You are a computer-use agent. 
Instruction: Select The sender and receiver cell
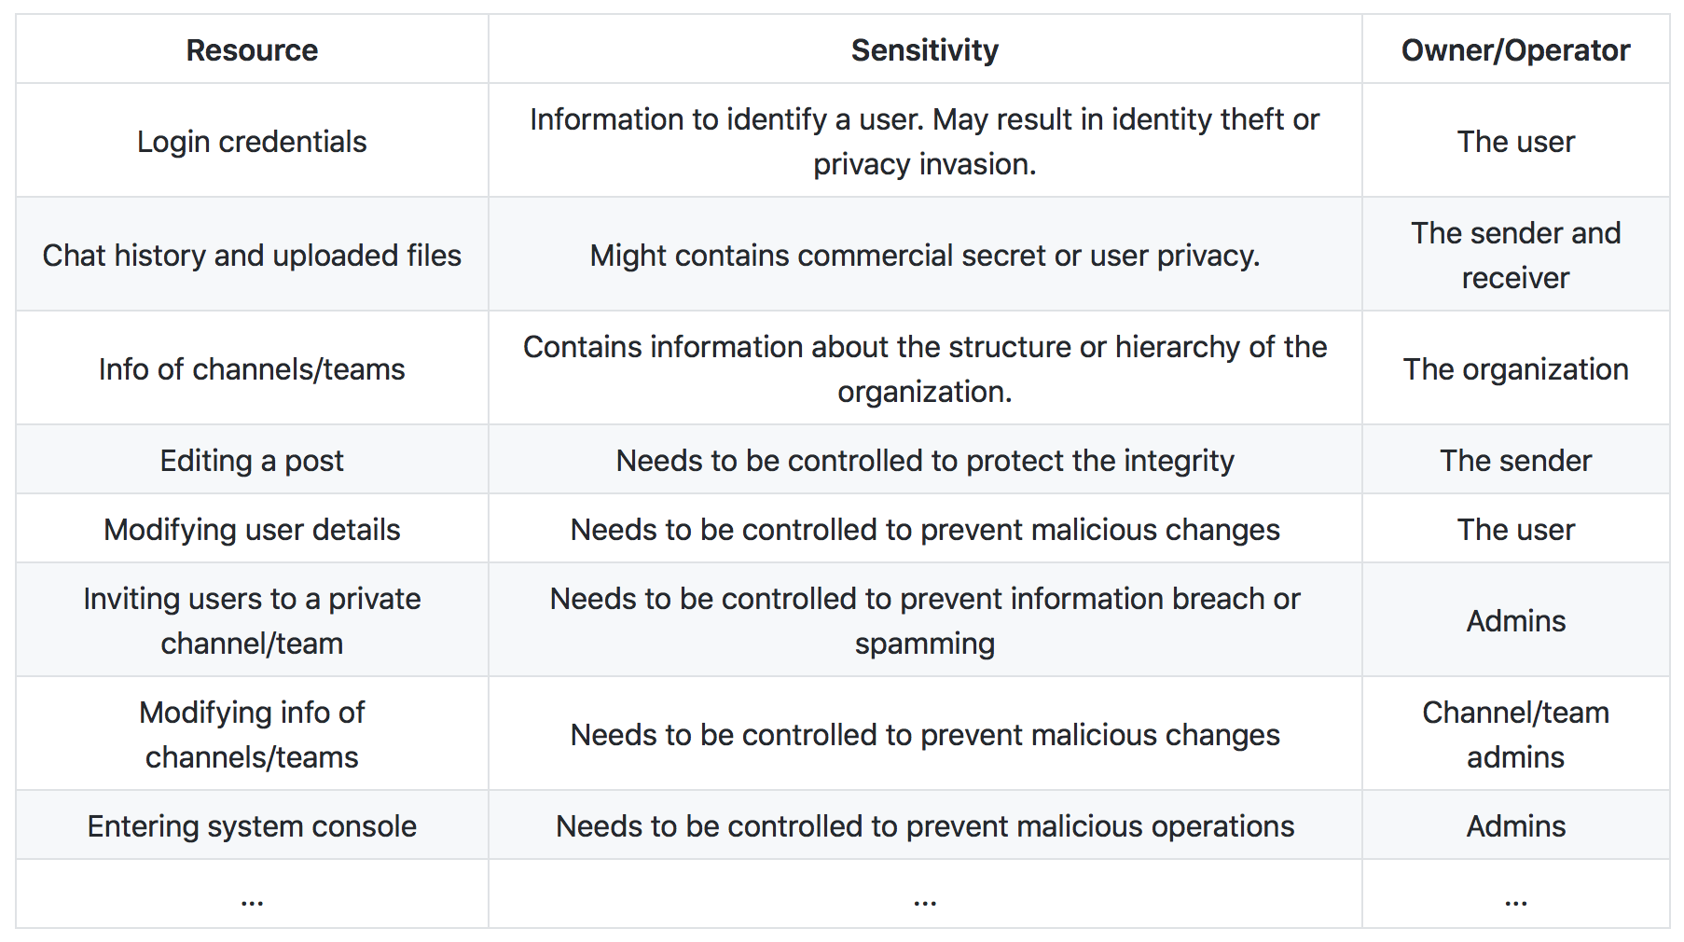pos(1515,256)
